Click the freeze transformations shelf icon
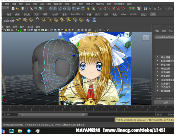This screenshot has height=136, width=178. (x=12, y=20)
